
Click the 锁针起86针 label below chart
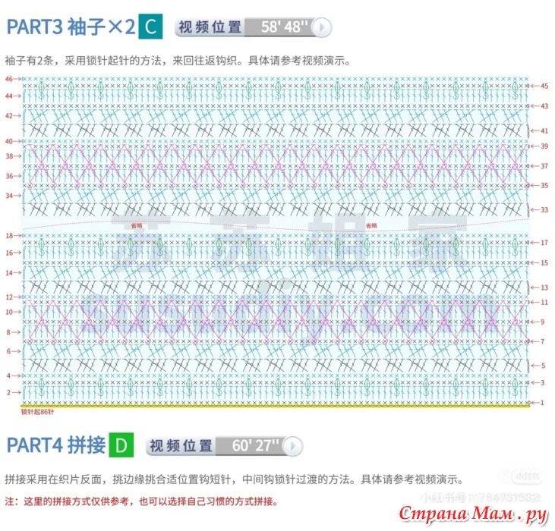point(39,413)
